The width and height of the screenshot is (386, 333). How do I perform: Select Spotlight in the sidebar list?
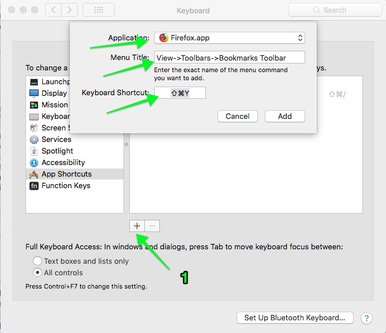(74, 151)
